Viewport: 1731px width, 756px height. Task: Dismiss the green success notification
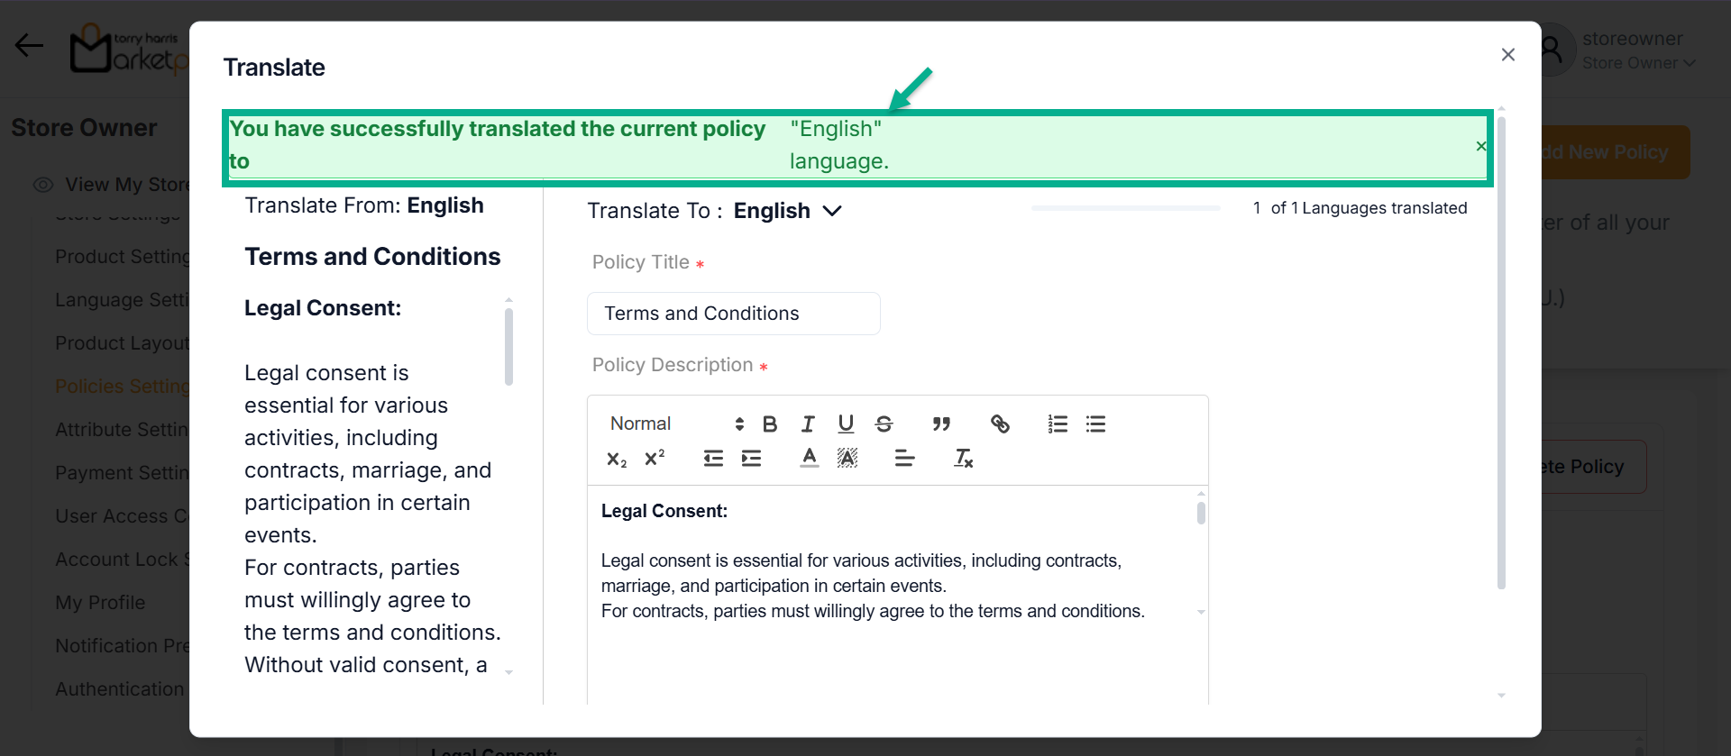(1480, 146)
